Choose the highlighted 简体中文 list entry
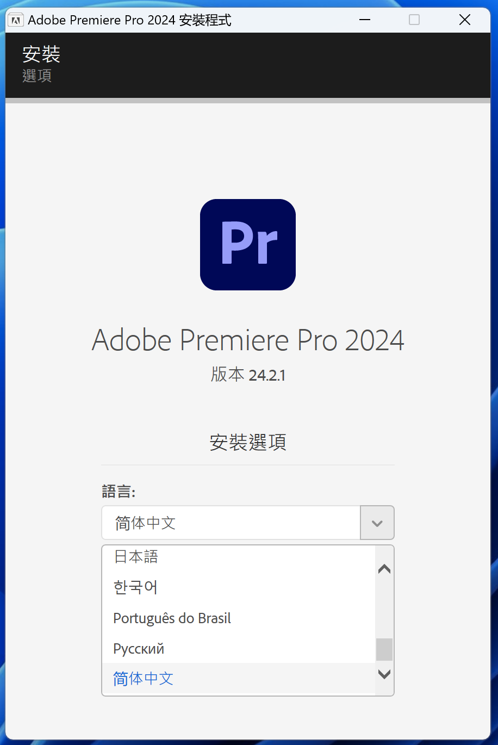The height and width of the screenshot is (745, 498). point(144,679)
